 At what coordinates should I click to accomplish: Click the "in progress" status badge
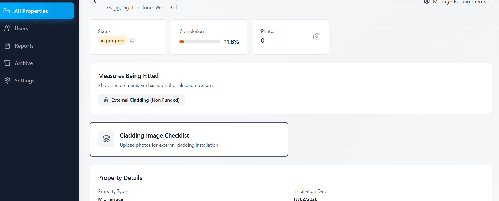(x=112, y=41)
